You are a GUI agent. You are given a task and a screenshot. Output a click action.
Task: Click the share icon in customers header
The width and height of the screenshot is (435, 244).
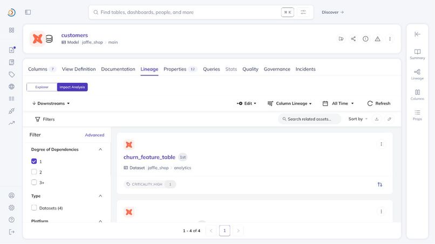click(x=353, y=39)
